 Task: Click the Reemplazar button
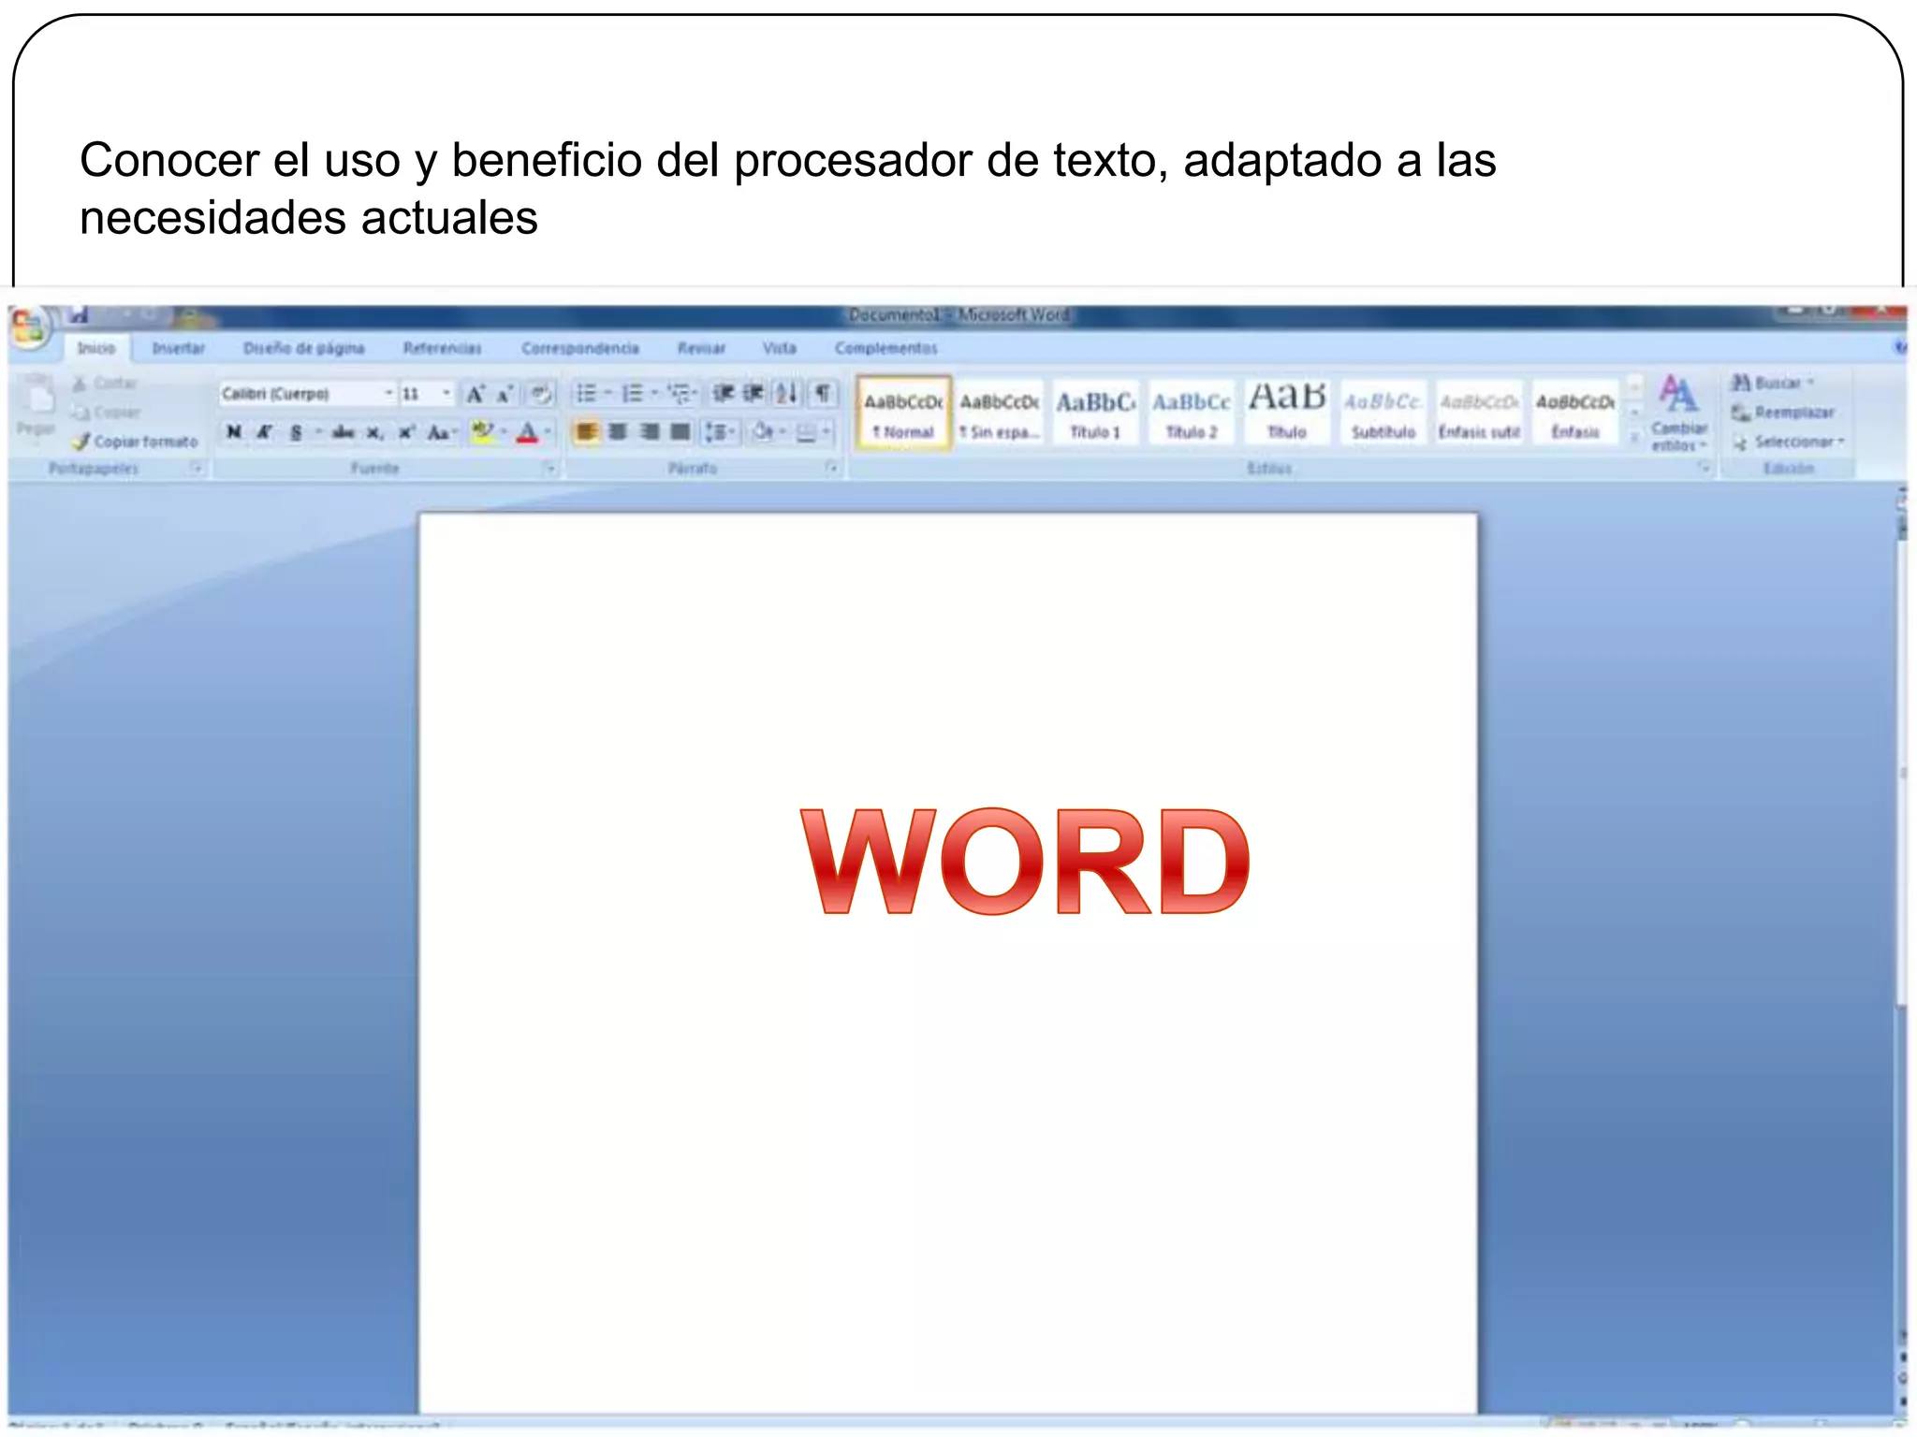pos(1783,412)
